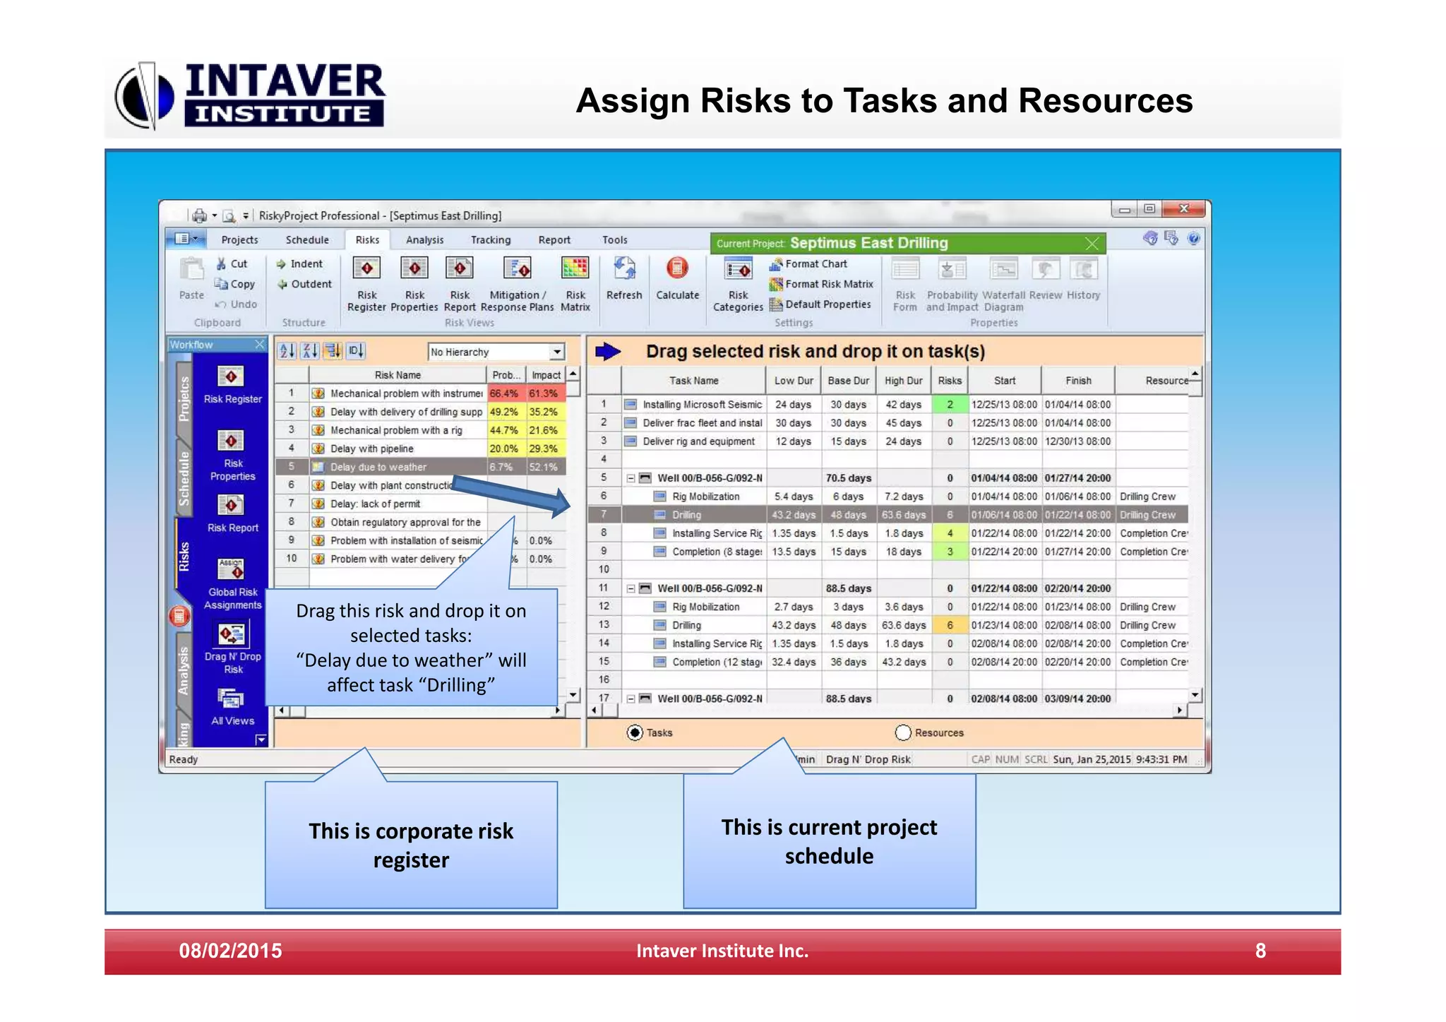Switch to the Analysis ribbon tab
The image size is (1446, 1022).
[x=424, y=240]
